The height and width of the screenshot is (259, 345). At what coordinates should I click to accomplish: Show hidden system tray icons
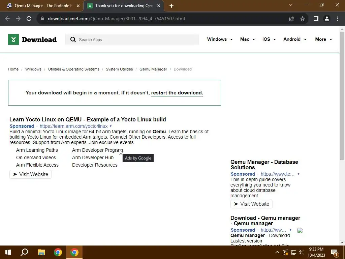click(277, 252)
